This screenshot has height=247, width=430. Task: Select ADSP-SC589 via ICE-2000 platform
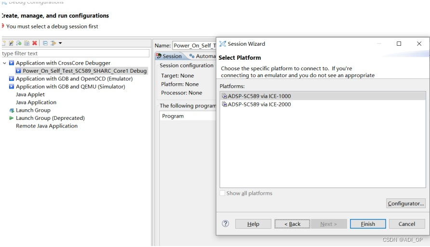tap(322, 104)
